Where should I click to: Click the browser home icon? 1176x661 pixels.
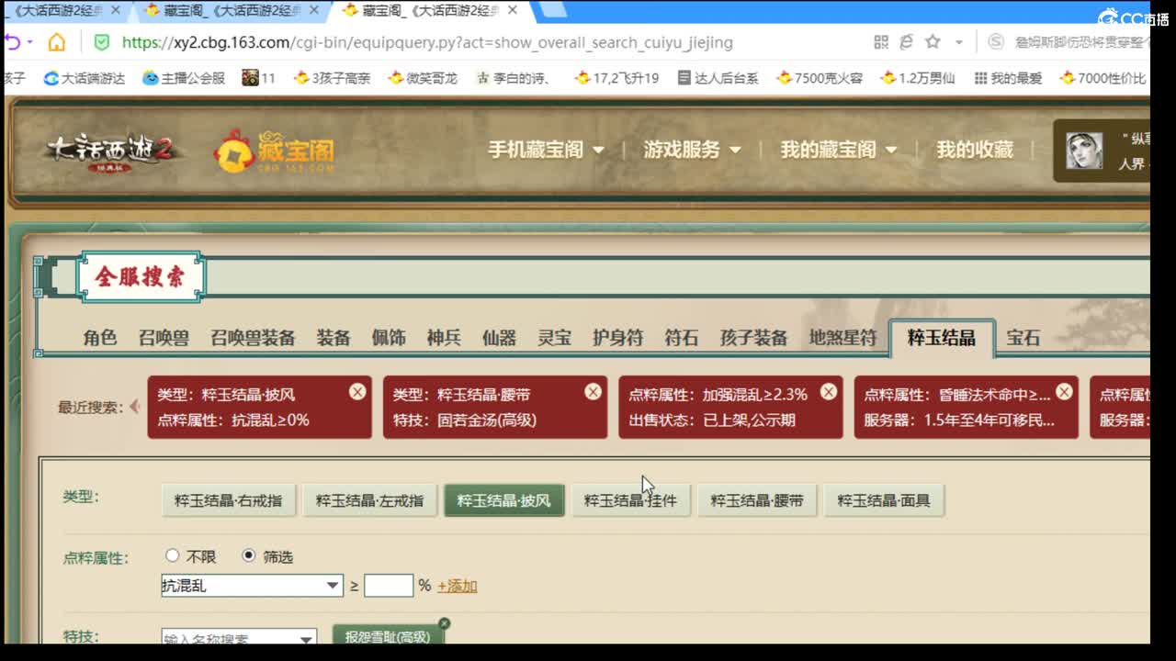click(57, 42)
